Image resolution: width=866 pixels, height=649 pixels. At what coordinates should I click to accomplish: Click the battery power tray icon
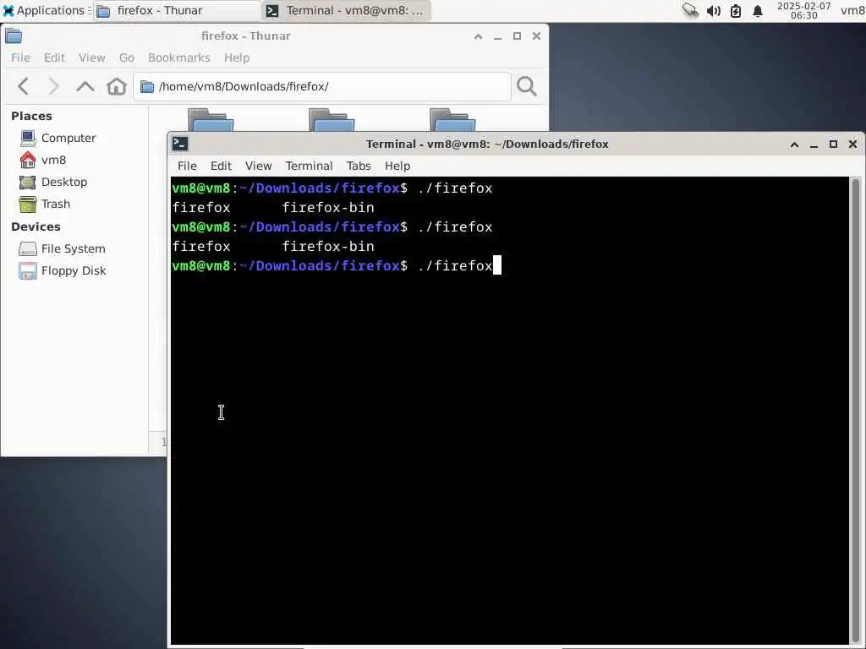[736, 10]
